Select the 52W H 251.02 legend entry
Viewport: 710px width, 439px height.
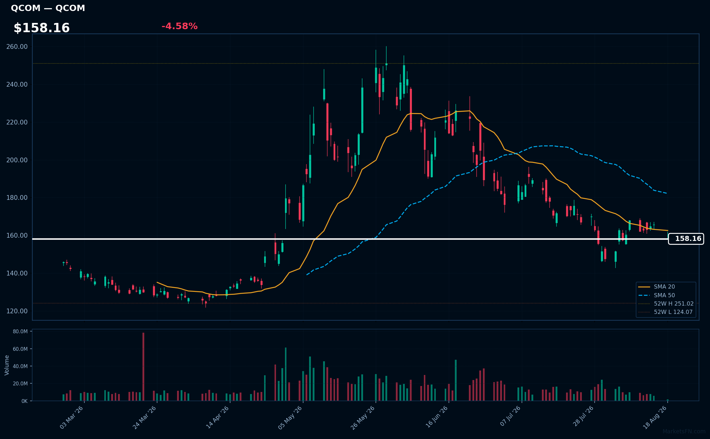click(666, 303)
